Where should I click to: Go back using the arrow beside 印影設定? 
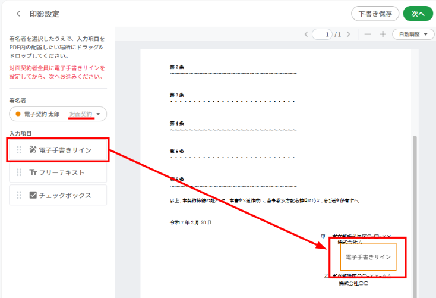[18, 14]
